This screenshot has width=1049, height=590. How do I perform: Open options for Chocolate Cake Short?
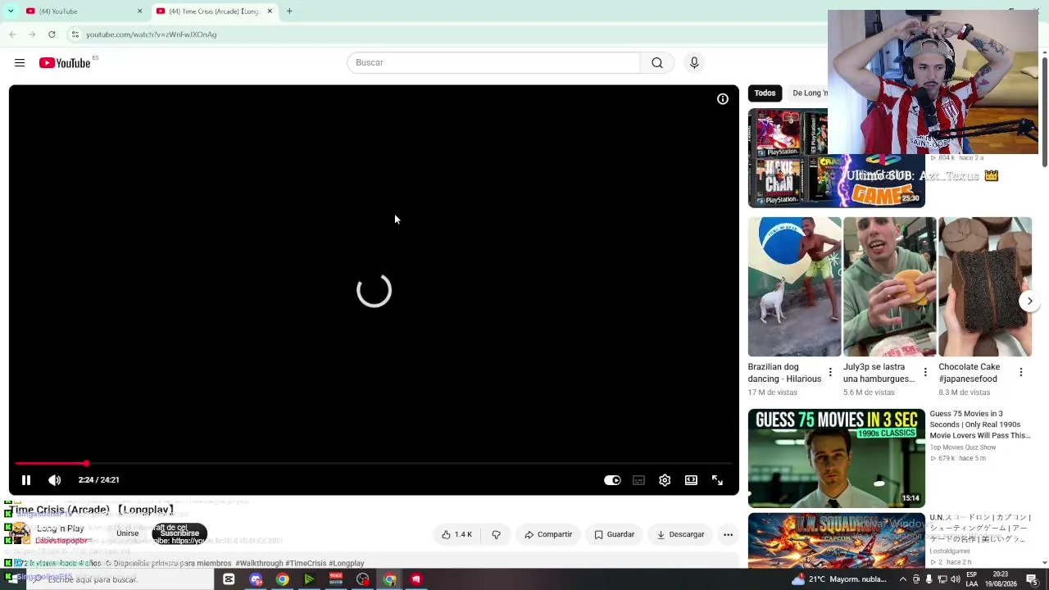[x=1020, y=373]
